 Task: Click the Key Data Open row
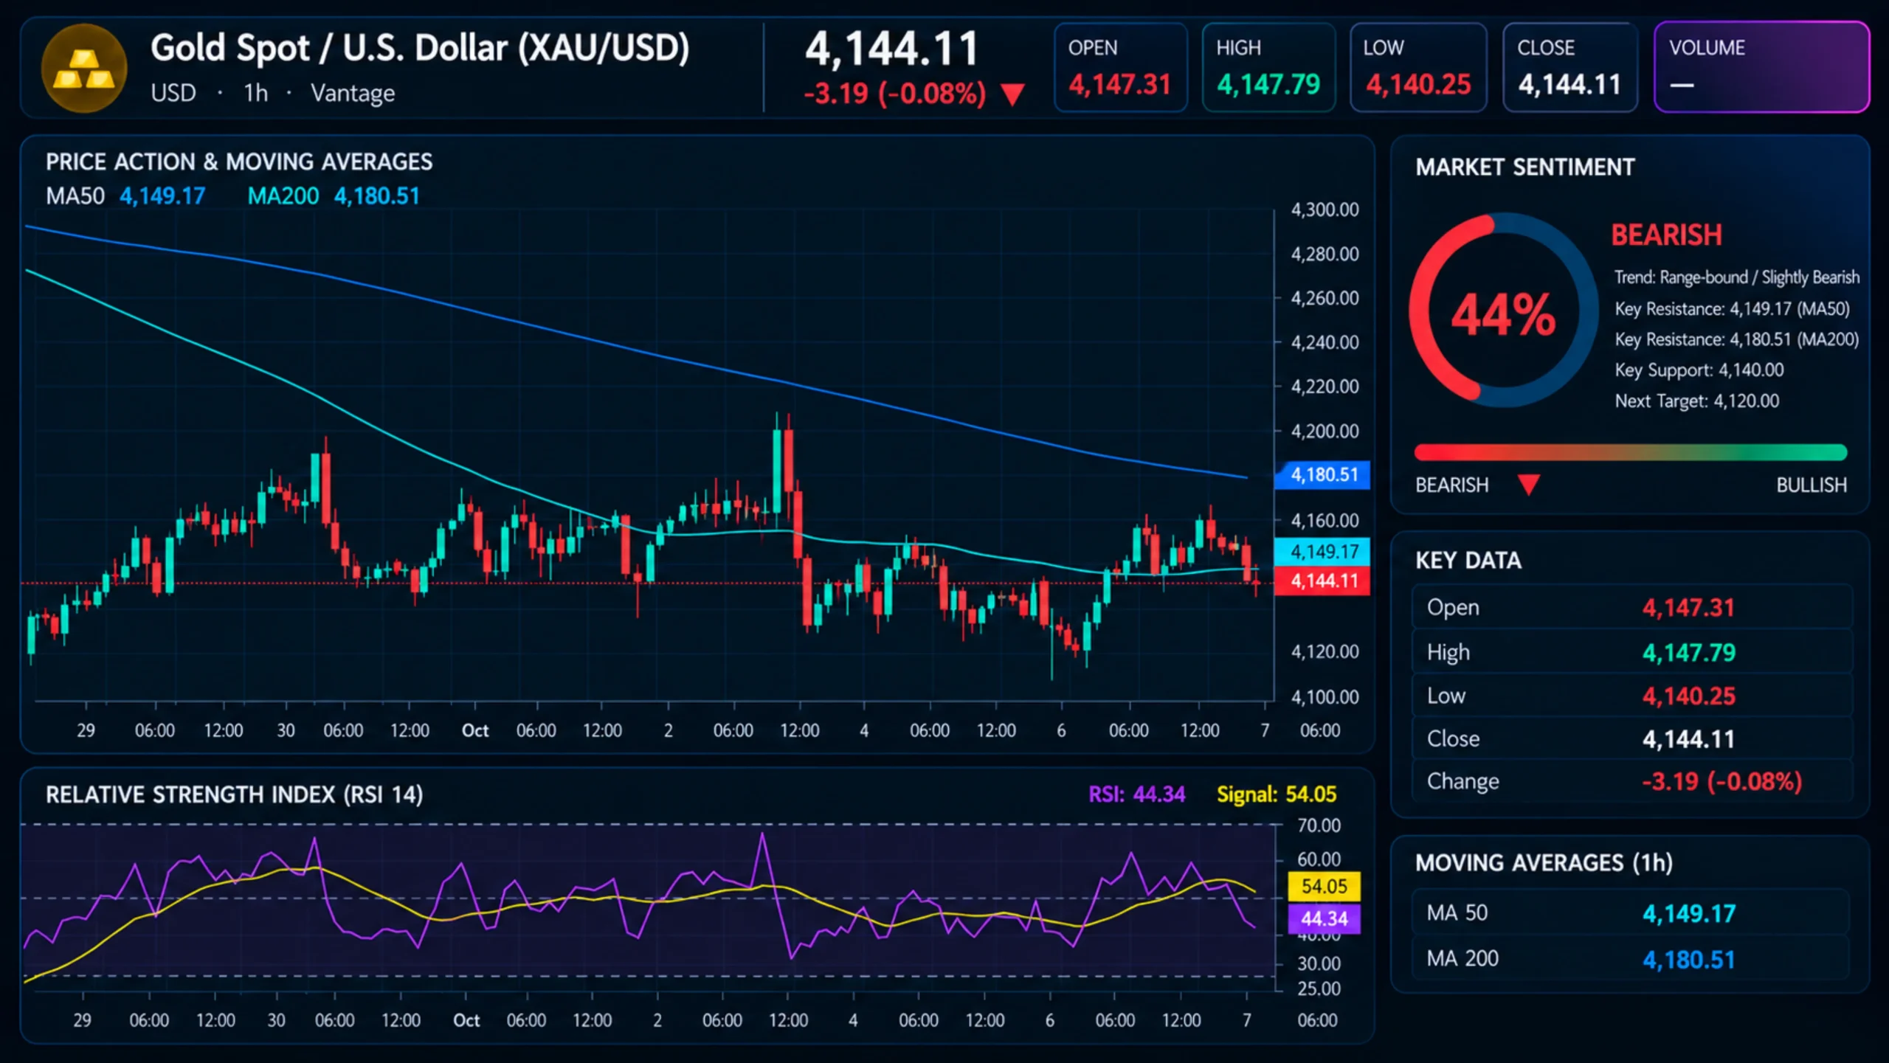click(x=1632, y=607)
